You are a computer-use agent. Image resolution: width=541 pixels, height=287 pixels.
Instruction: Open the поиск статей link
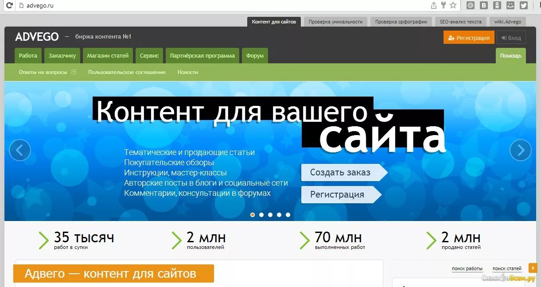pyautogui.click(x=506, y=268)
